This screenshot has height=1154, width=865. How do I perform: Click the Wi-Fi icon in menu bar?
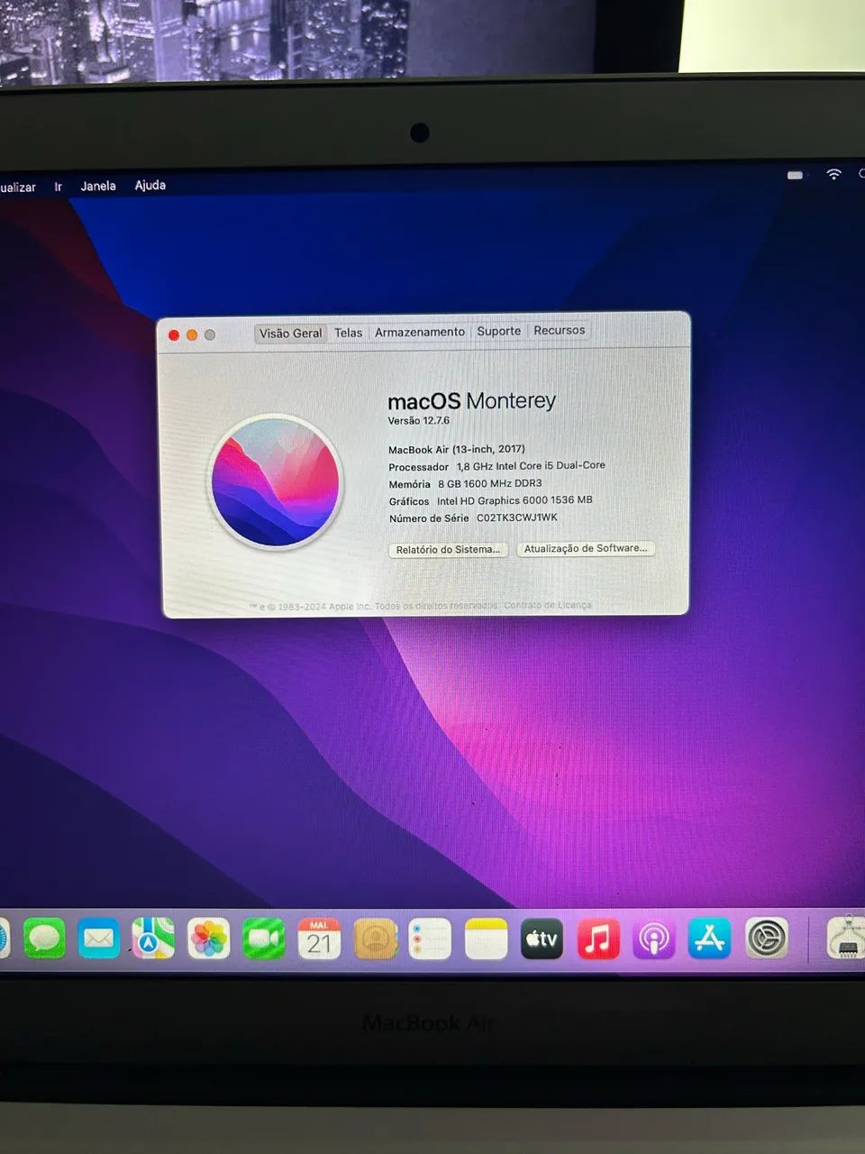point(833,174)
